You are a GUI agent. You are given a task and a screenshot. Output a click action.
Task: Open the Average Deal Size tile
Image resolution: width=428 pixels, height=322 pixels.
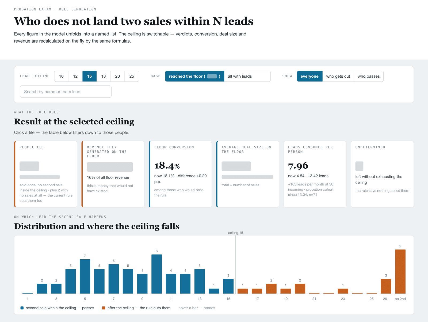(248, 174)
